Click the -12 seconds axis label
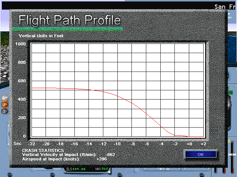 [103, 144]
